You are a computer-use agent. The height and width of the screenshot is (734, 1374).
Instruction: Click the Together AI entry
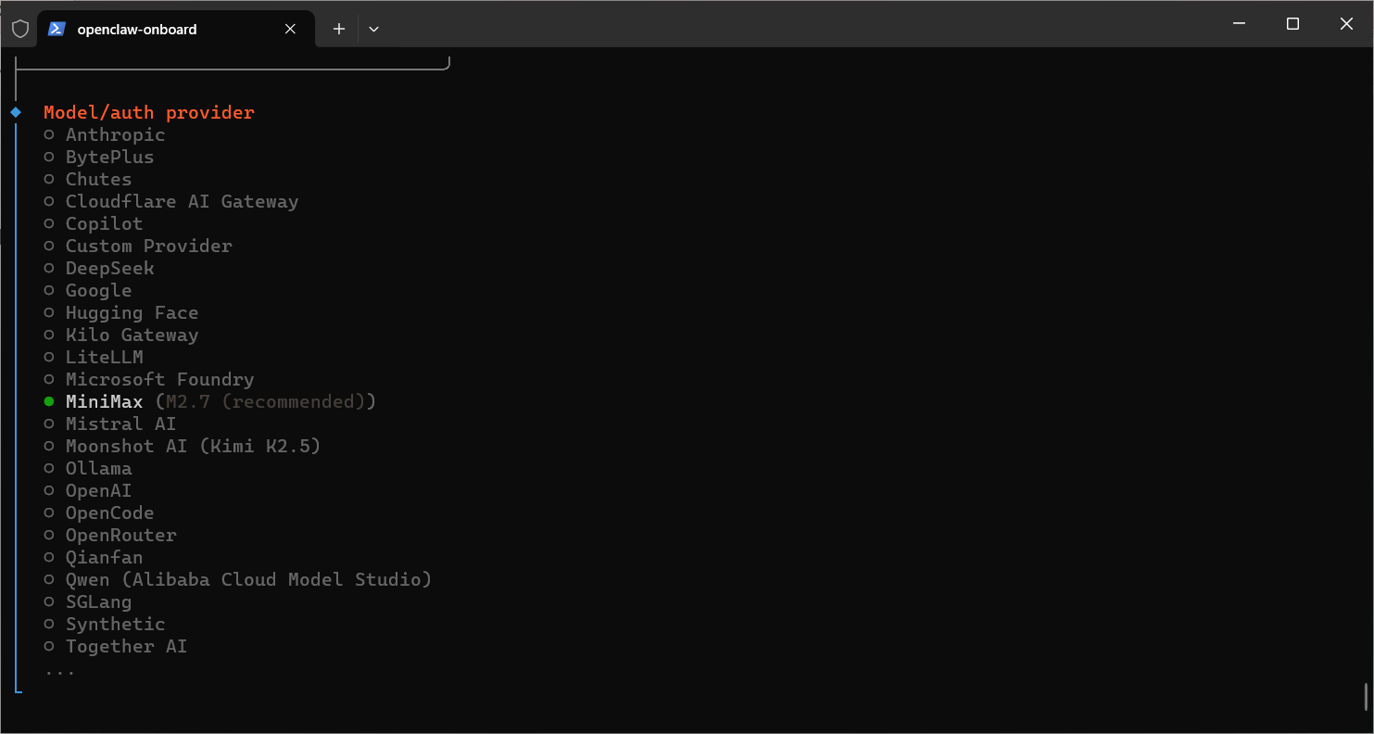[x=116, y=646]
